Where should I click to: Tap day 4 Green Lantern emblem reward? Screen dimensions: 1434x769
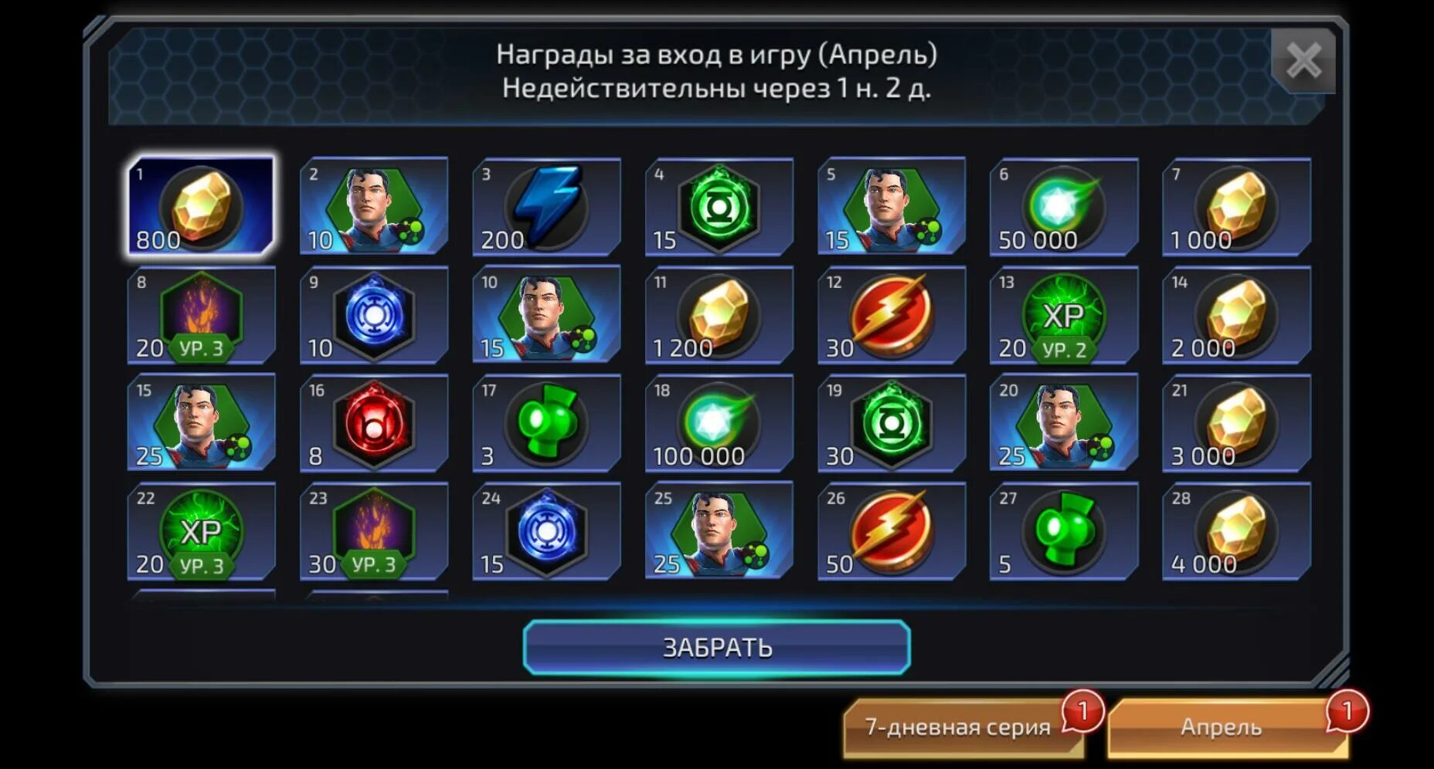click(719, 206)
